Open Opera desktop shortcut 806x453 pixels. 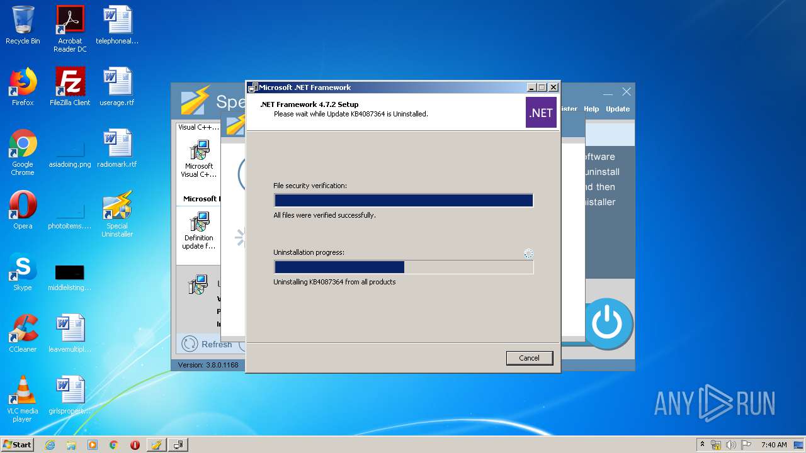click(23, 210)
